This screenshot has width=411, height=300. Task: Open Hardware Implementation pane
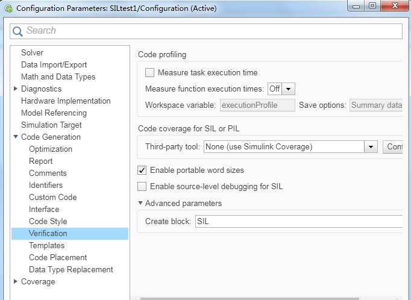pyautogui.click(x=66, y=101)
